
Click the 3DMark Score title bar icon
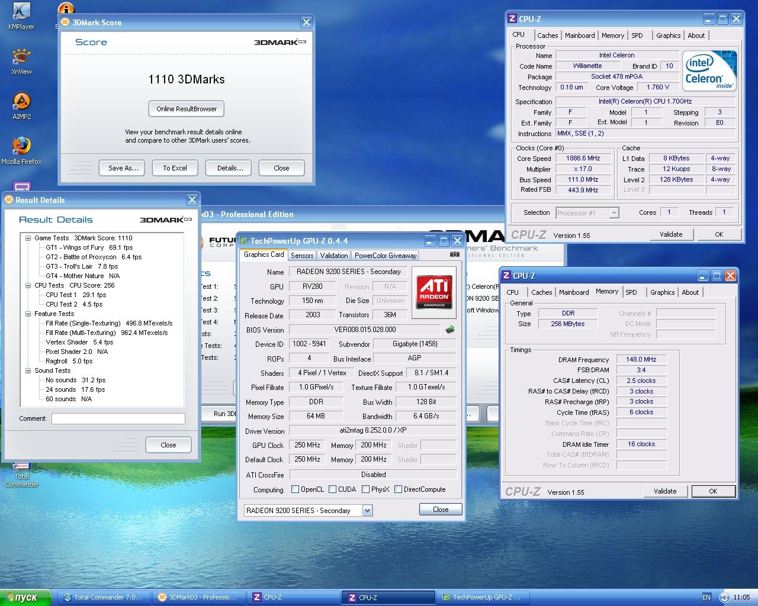(x=65, y=22)
